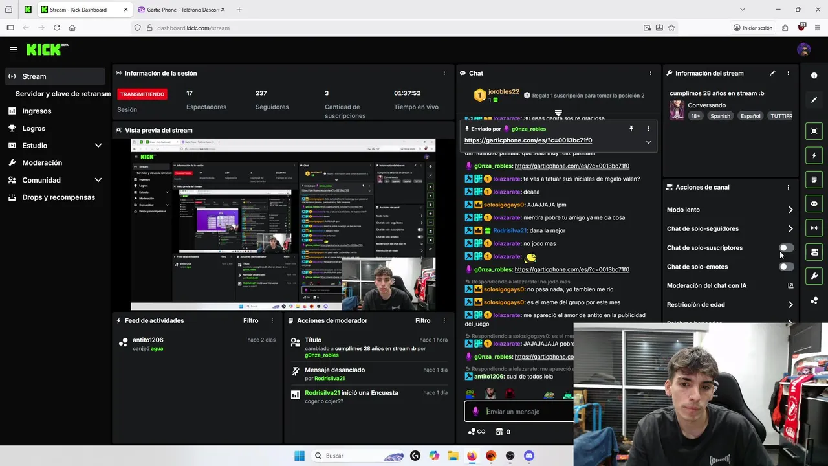This screenshot has width=828, height=466.
Task: Click the stream preview thumbnail
Action: pyautogui.click(x=283, y=225)
